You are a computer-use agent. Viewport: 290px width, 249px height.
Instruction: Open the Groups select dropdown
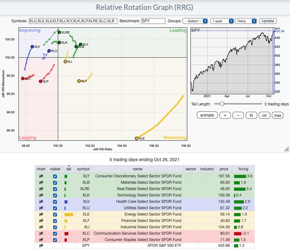point(195,21)
